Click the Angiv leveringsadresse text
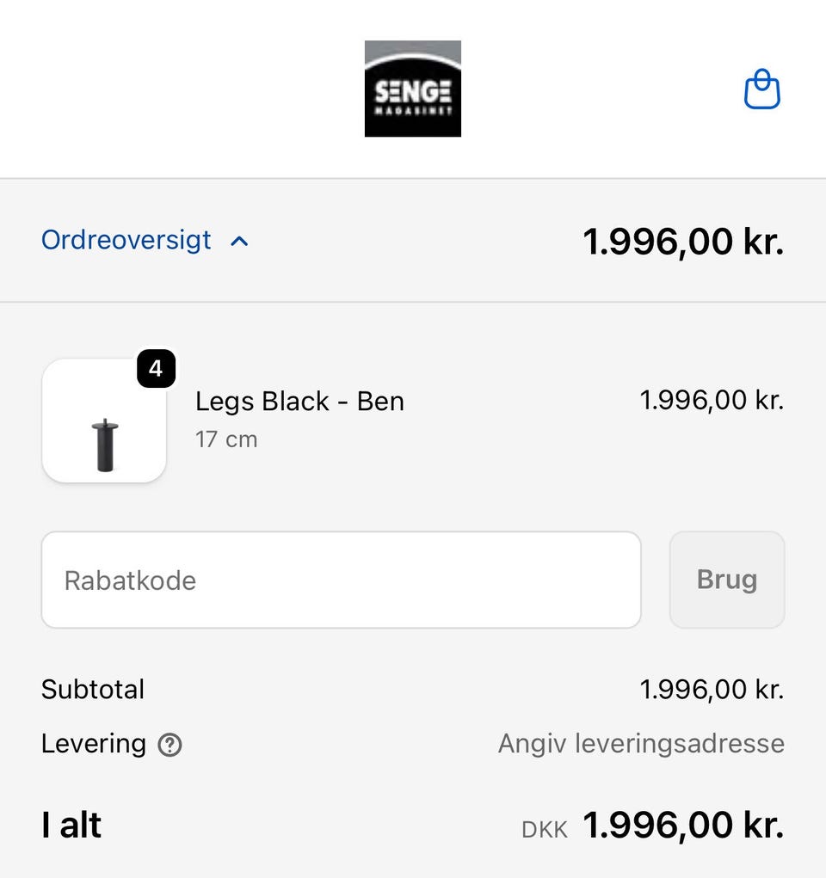 [641, 744]
